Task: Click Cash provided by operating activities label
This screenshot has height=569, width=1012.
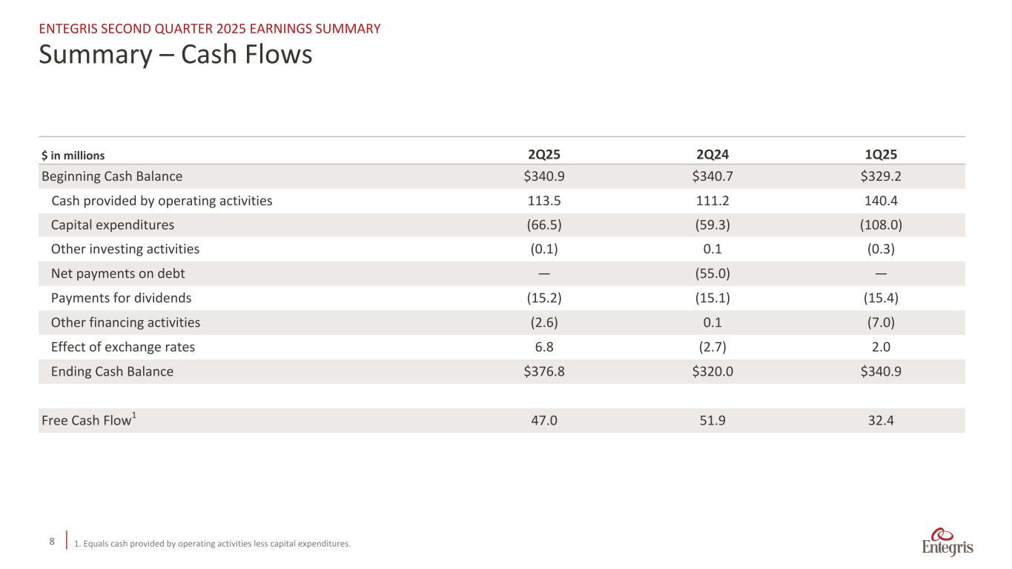Action: tap(161, 201)
